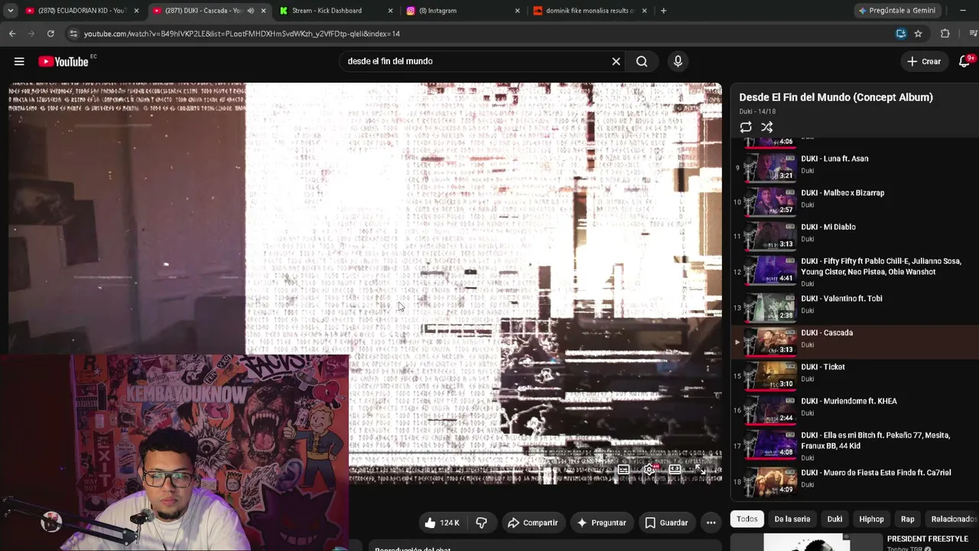This screenshot has width=979, height=551.
Task: Play DUKI - Fifty Fifty playlist entry
Action: (880, 266)
